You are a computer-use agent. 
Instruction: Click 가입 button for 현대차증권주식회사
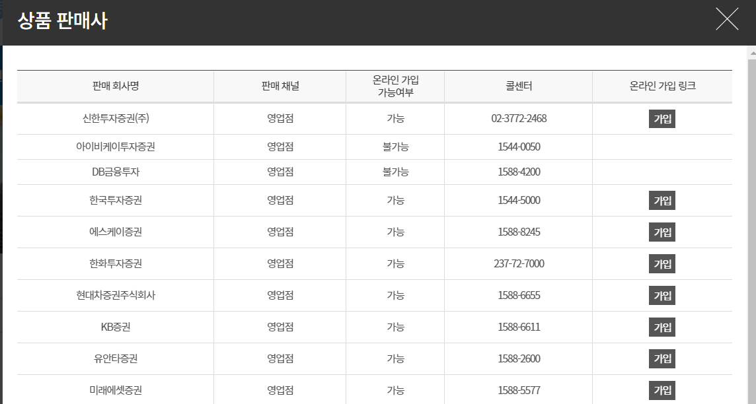[662, 296]
